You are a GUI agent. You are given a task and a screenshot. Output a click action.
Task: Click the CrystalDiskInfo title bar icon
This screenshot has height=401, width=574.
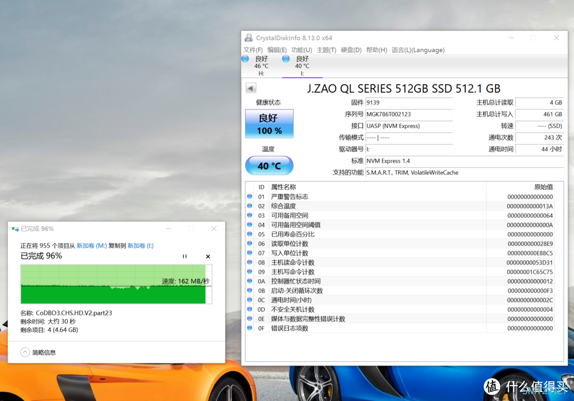point(249,38)
